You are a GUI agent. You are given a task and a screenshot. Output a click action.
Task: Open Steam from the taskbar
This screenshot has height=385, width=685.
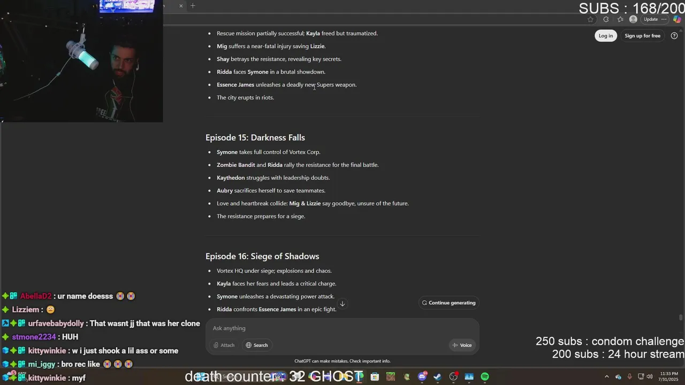[437, 377]
